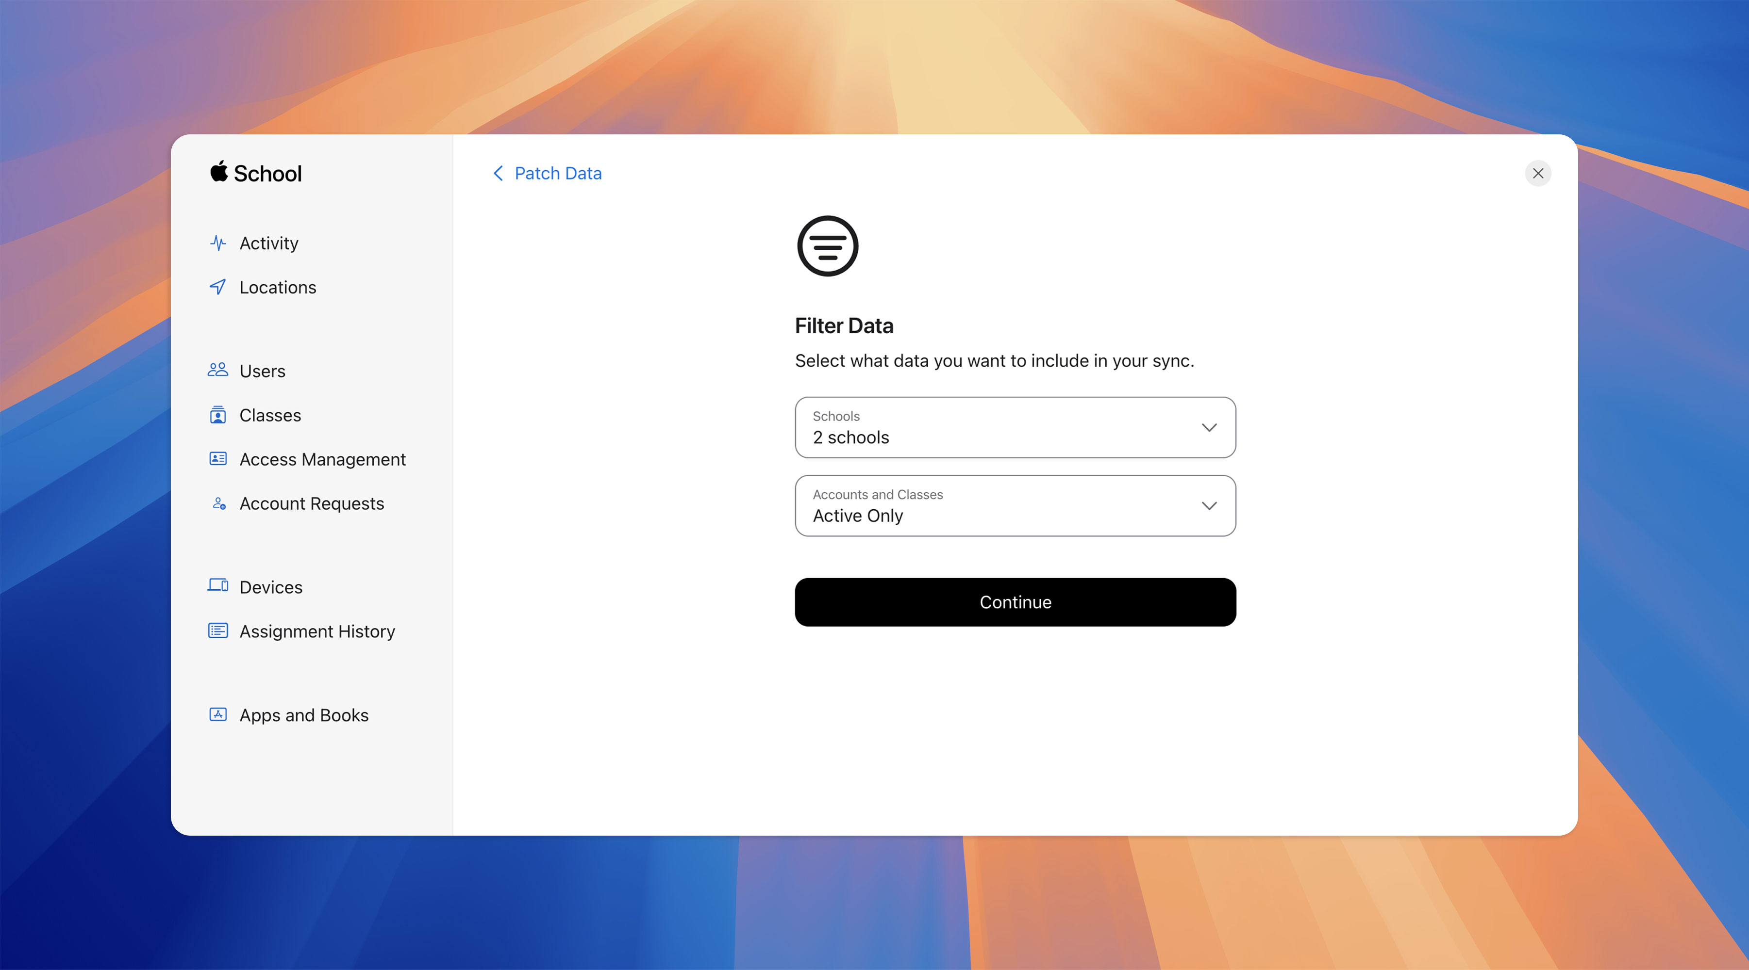Click the Account Requests person icon
Viewport: 1749px width, 970px height.
[218, 503]
